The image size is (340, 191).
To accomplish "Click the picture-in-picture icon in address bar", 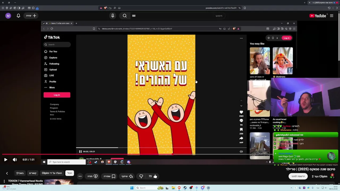I will [119, 8].
